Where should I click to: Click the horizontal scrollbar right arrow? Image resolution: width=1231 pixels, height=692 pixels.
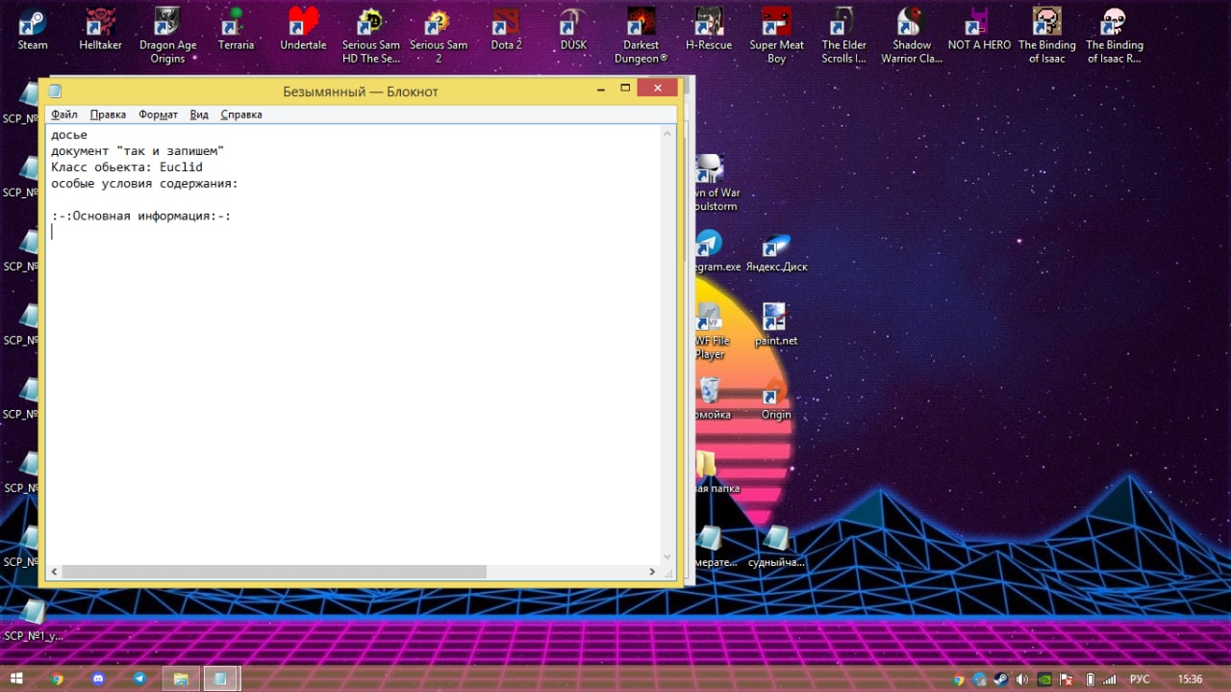click(652, 572)
